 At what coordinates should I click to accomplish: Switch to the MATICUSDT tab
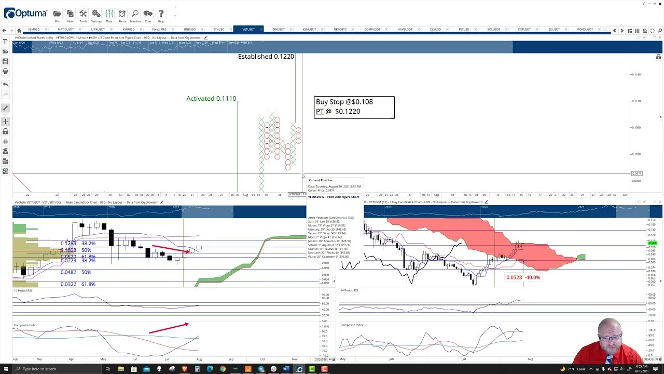(x=66, y=29)
